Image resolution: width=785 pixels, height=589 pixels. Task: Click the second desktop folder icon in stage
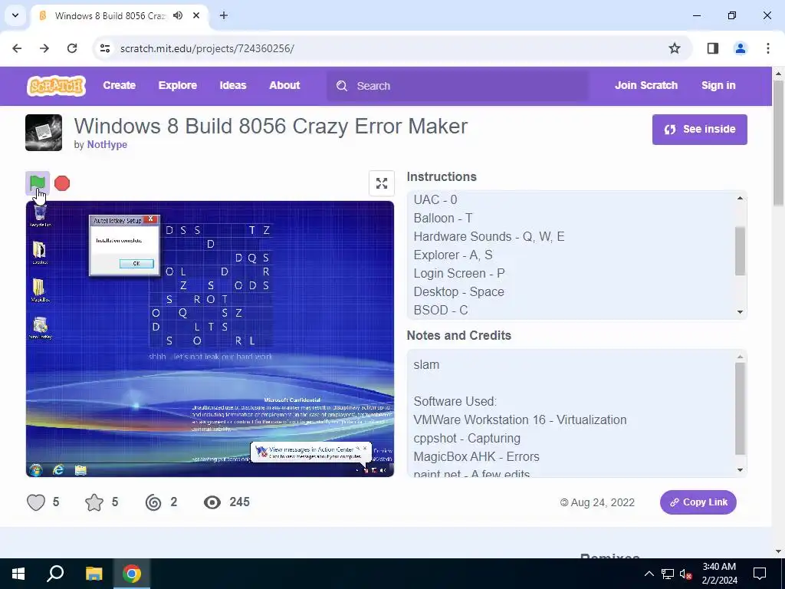[40, 252]
